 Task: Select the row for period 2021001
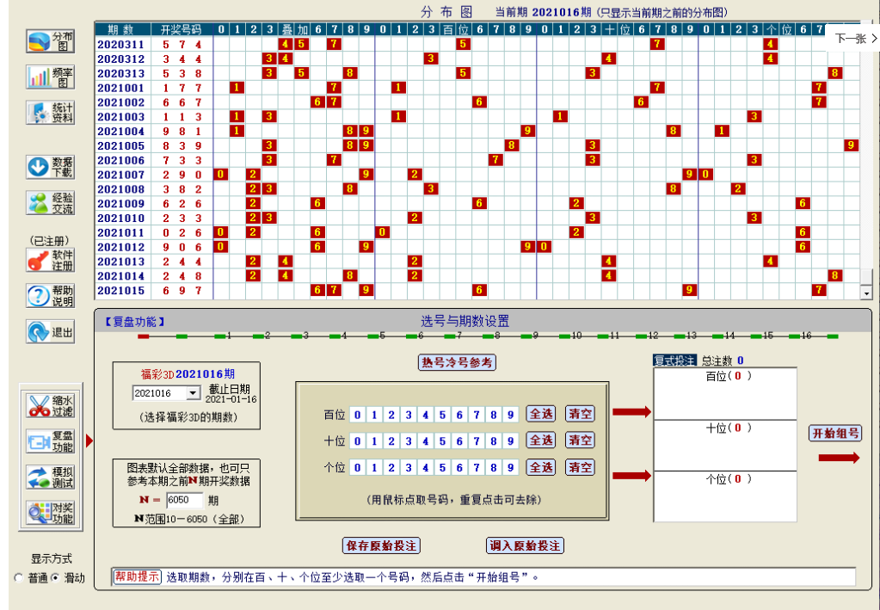coord(477,88)
